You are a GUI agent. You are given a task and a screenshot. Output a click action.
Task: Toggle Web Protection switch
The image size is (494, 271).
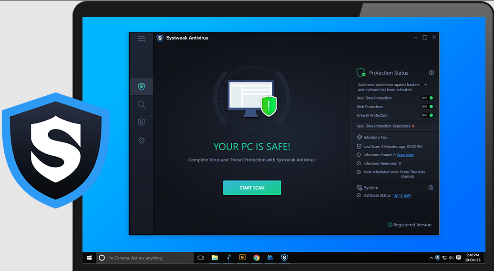[x=428, y=107]
